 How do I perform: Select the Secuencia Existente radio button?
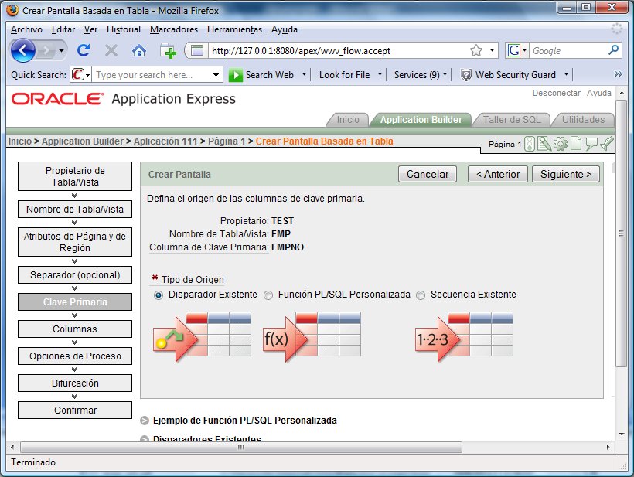421,295
